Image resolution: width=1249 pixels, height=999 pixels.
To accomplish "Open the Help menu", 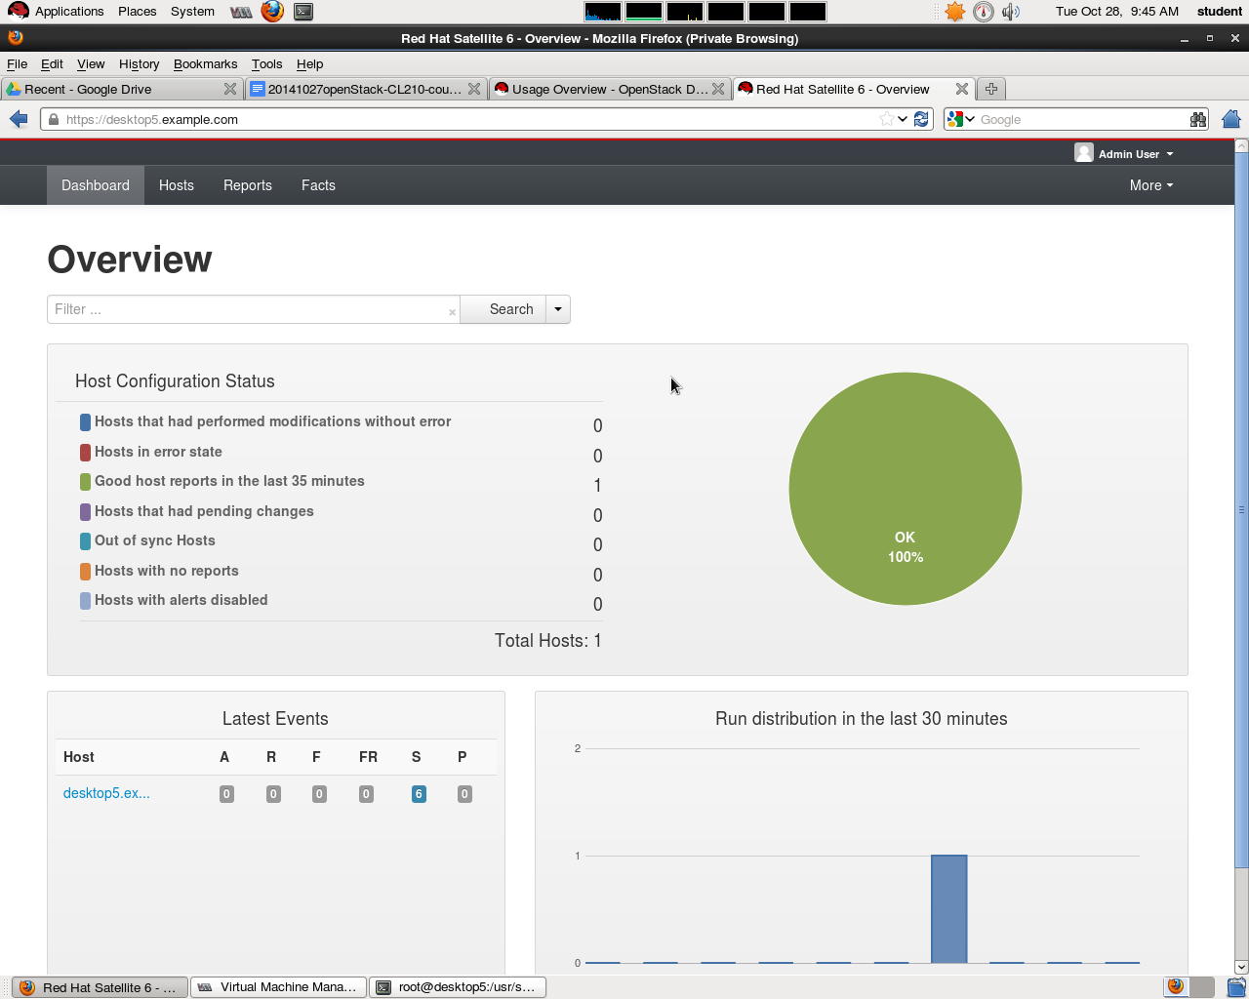I will [x=309, y=64].
